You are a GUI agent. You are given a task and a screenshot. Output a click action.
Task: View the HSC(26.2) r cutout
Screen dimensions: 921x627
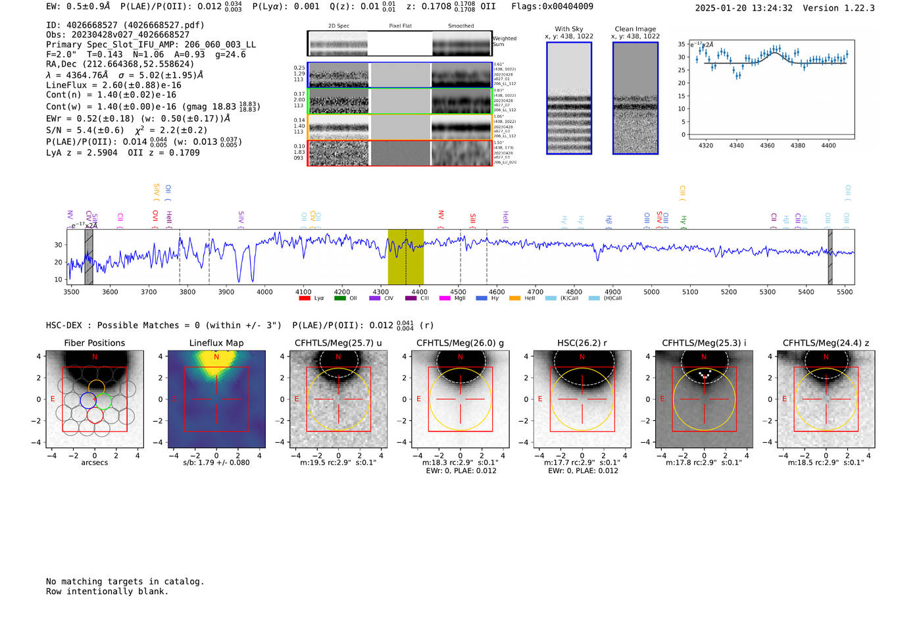click(582, 399)
